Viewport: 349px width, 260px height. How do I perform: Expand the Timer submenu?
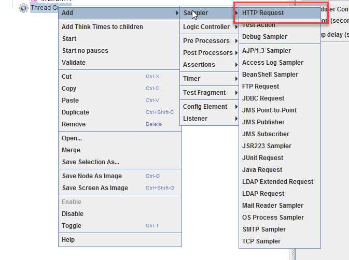192,79
